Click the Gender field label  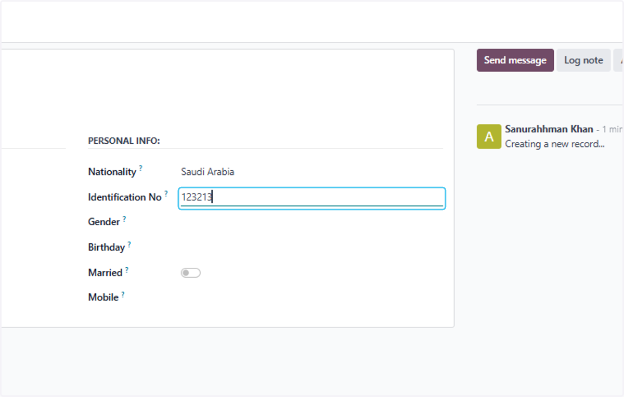pos(104,222)
